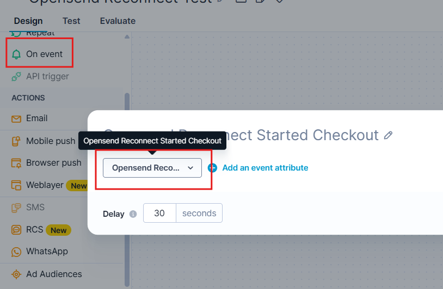The width and height of the screenshot is (443, 289).
Task: Select the Design tab
Action: (x=28, y=21)
